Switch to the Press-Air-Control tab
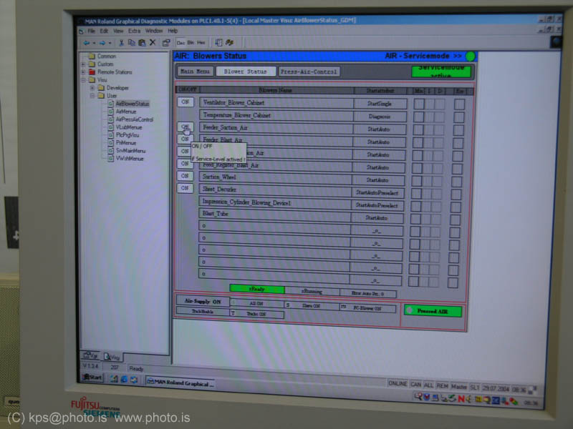Viewport: 573px width, 429px height. (x=308, y=72)
